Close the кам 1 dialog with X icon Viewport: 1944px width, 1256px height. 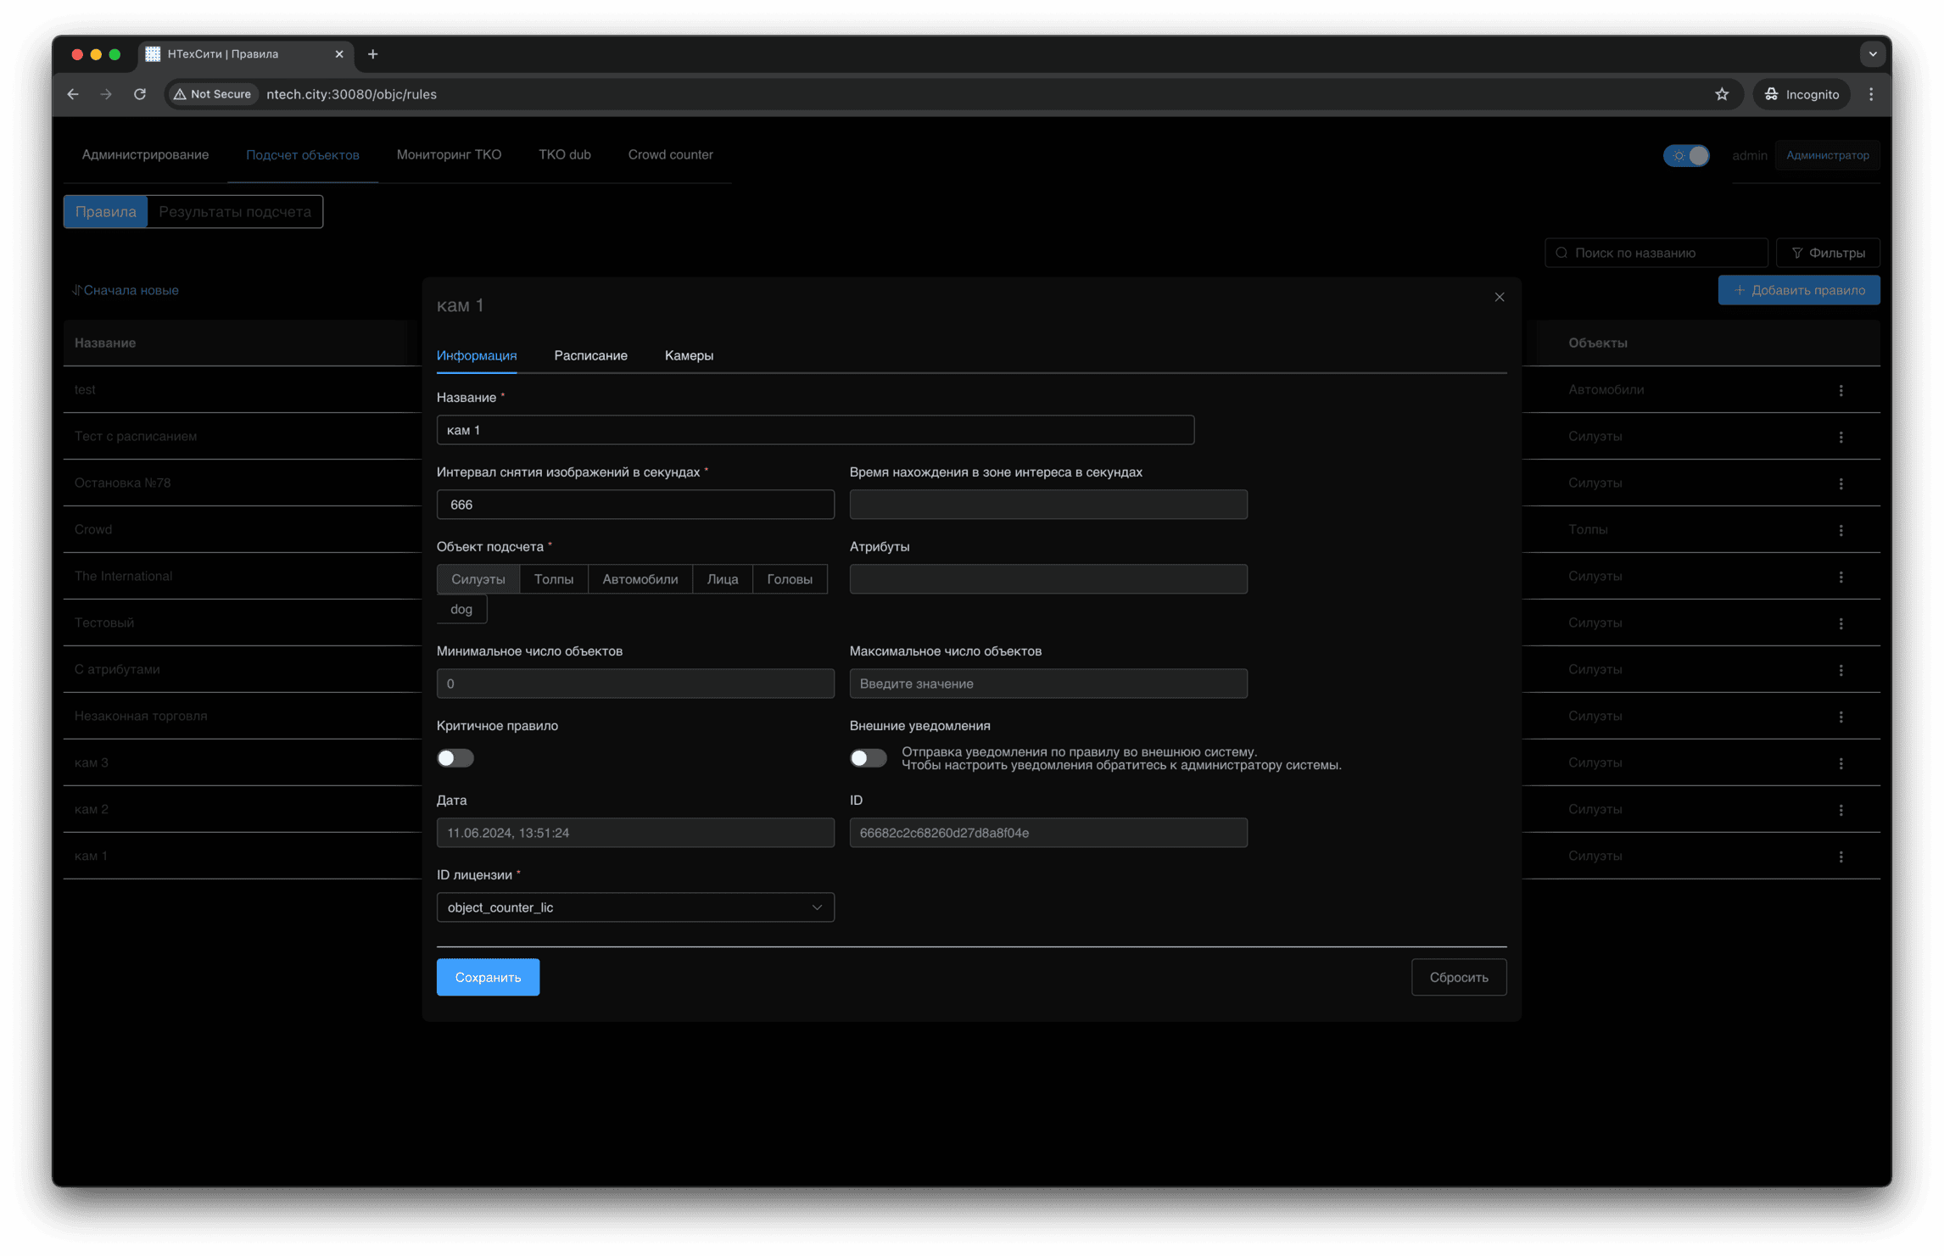tap(1499, 297)
